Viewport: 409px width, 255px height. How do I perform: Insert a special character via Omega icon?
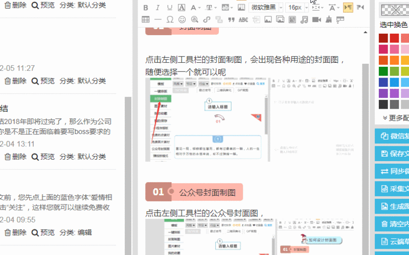coord(170,19)
